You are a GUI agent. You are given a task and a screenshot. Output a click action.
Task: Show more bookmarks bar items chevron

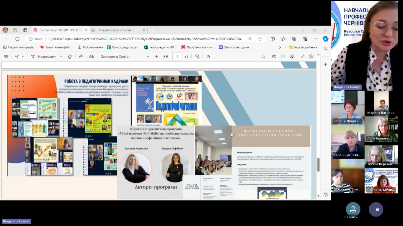280,47
